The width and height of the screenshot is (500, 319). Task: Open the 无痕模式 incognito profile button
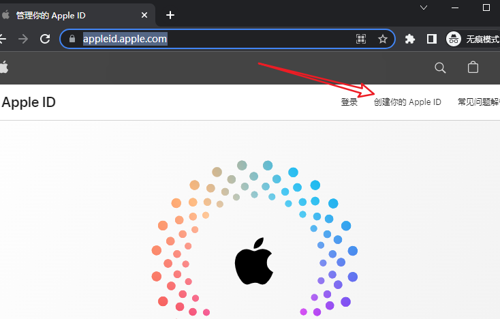point(473,39)
